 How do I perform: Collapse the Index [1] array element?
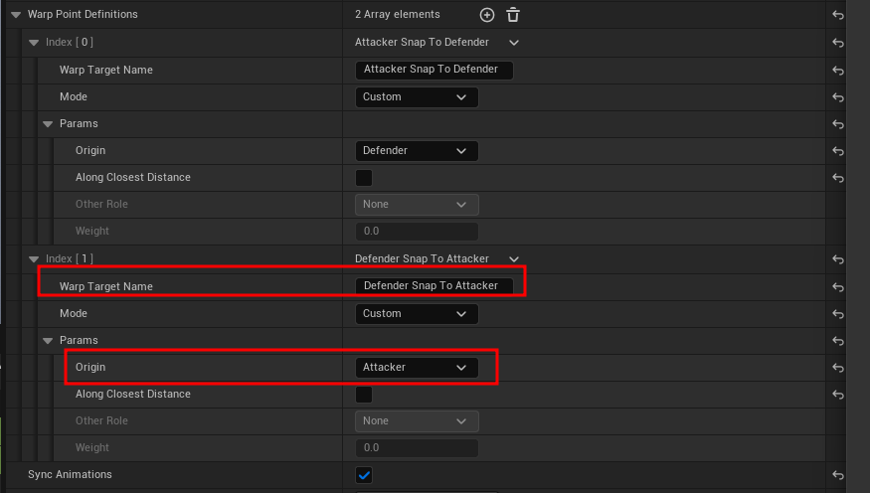(34, 259)
